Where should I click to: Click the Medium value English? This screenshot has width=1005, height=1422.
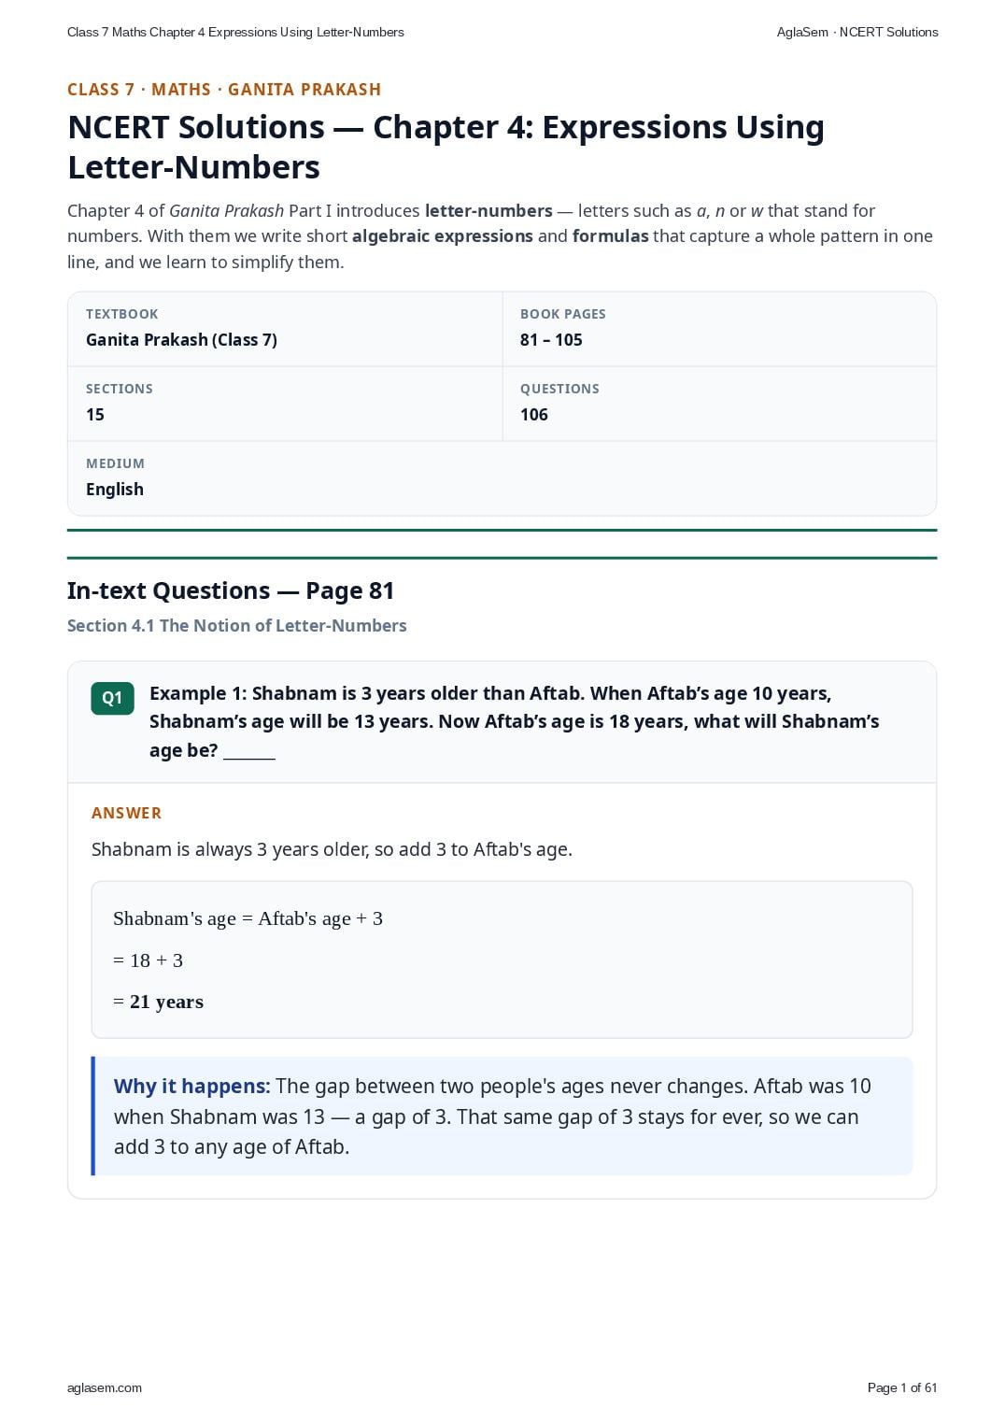point(115,490)
